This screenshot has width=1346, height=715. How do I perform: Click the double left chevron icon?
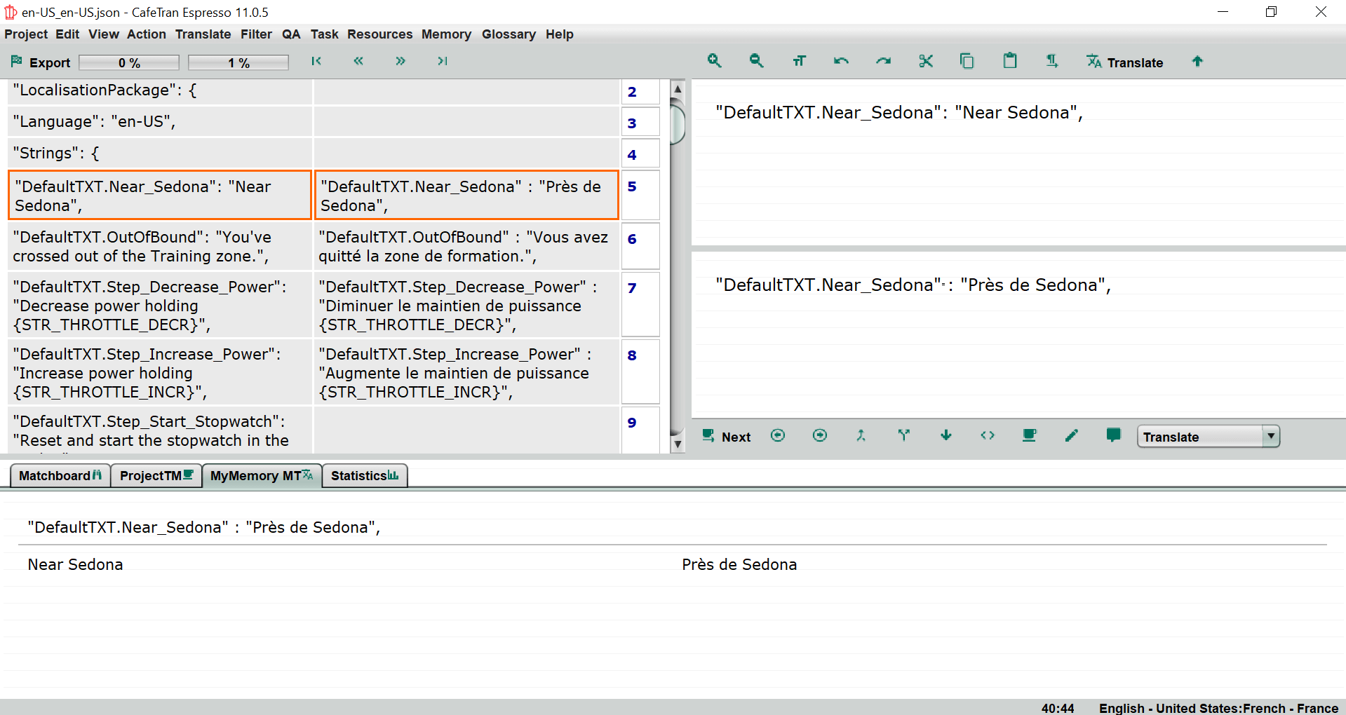pyautogui.click(x=358, y=61)
